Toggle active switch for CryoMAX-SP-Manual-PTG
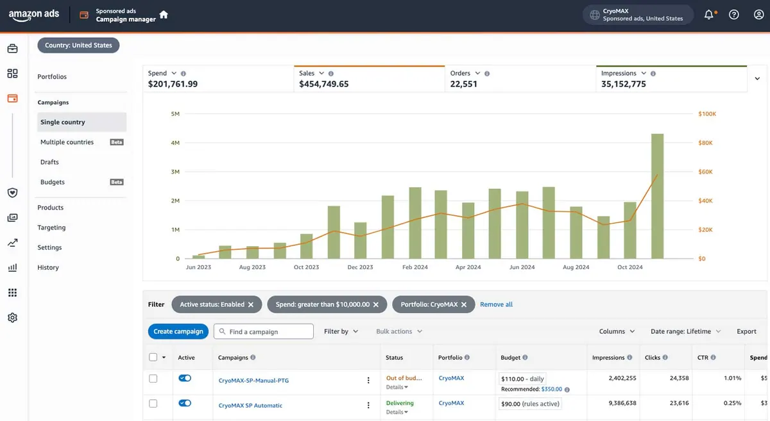 coord(185,379)
